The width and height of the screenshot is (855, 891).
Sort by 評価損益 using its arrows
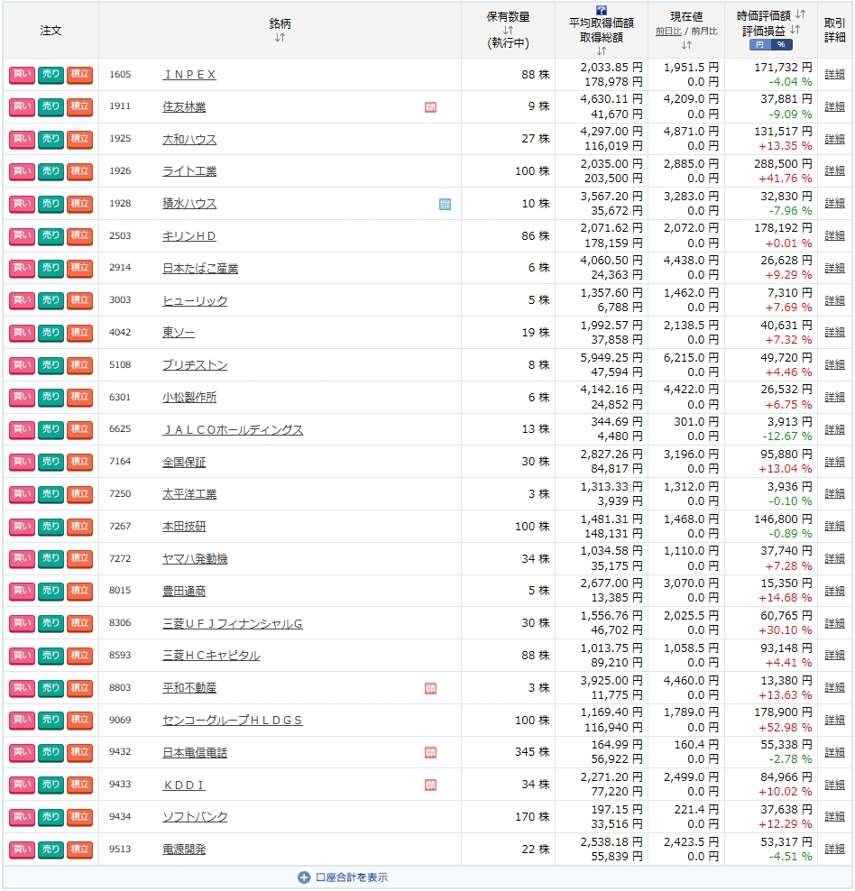pos(795,30)
